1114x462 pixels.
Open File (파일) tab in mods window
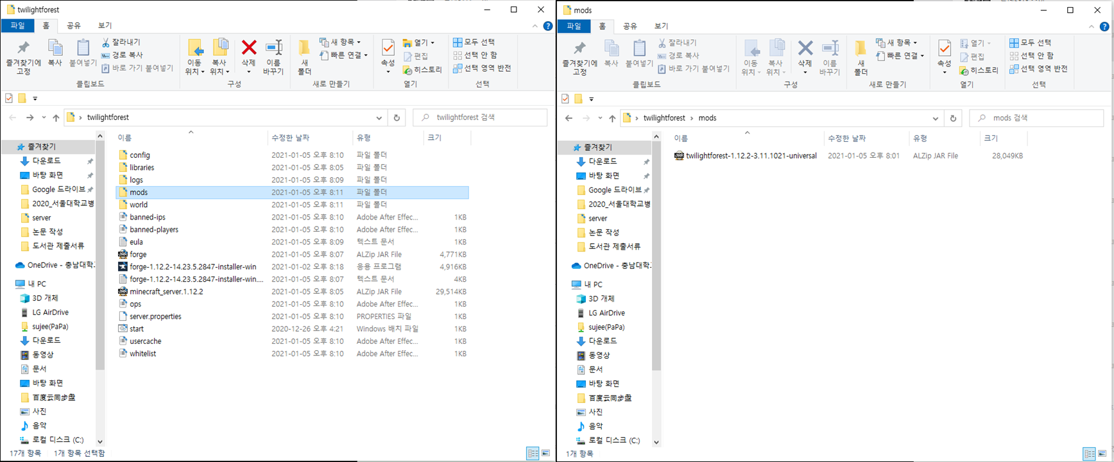point(574,26)
